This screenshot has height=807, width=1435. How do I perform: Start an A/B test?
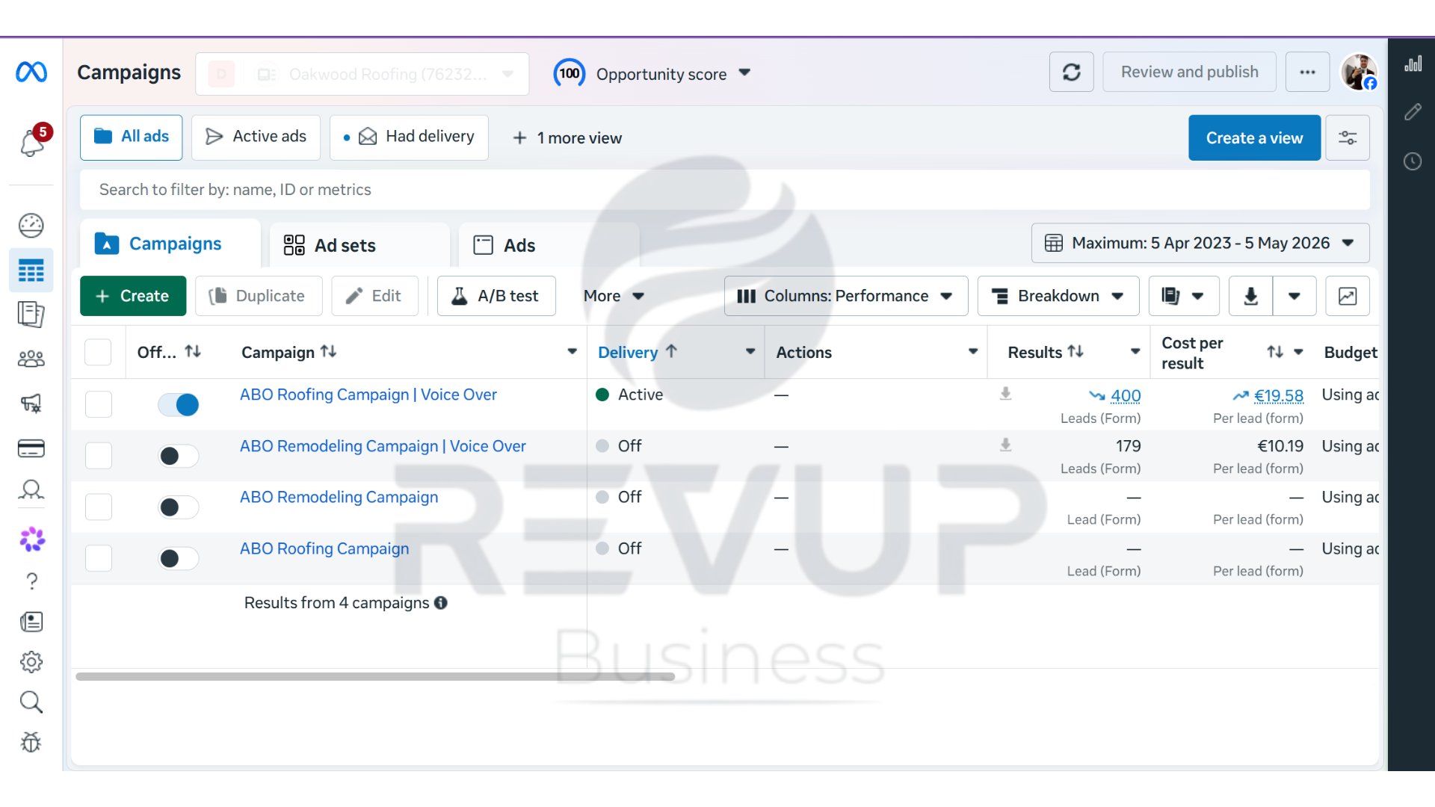click(x=496, y=296)
